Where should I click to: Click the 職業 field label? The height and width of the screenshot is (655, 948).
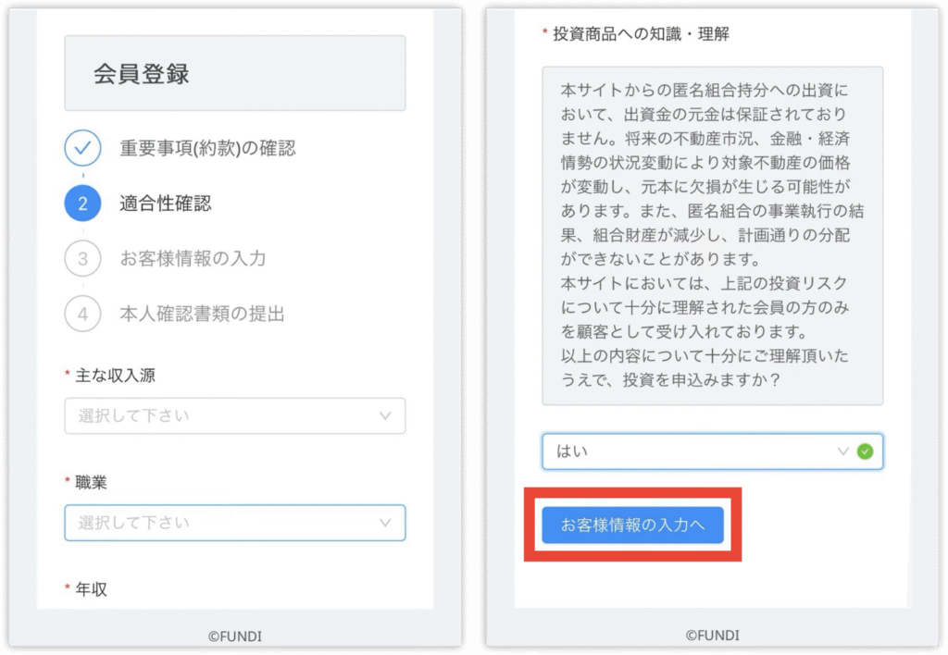[91, 482]
